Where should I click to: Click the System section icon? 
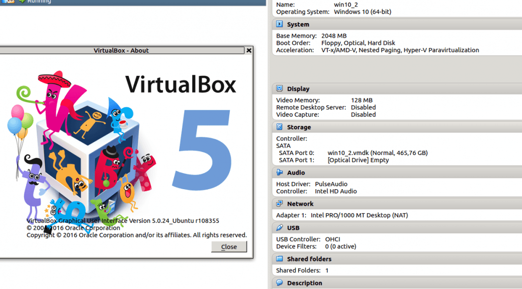279,24
